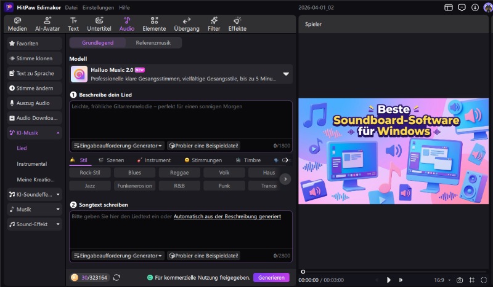The height and width of the screenshot is (287, 493).
Task: Open Eingabeaufforderung-Generator under Songtext
Action: coord(118,256)
